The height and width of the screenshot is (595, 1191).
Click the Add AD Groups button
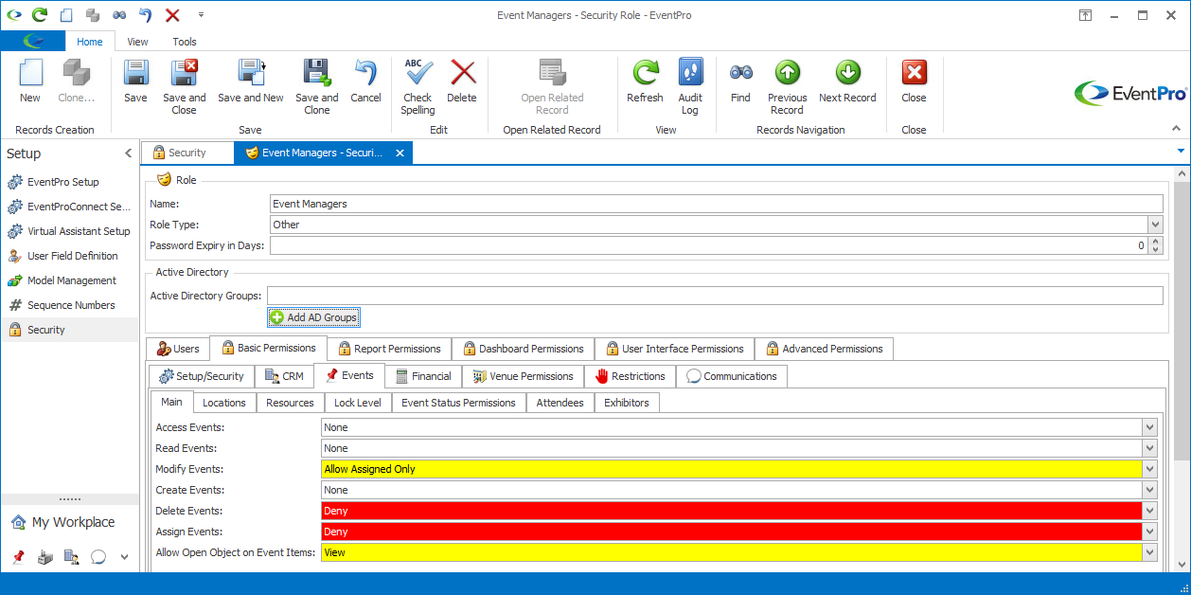pyautogui.click(x=313, y=317)
